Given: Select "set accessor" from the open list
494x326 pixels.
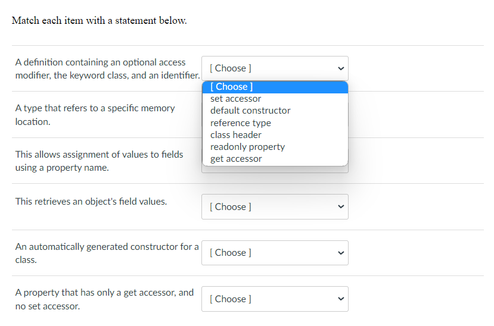Looking at the screenshot, I should coord(236,99).
